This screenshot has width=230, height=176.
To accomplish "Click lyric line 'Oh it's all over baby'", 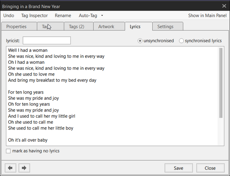I will (x=28, y=140).
